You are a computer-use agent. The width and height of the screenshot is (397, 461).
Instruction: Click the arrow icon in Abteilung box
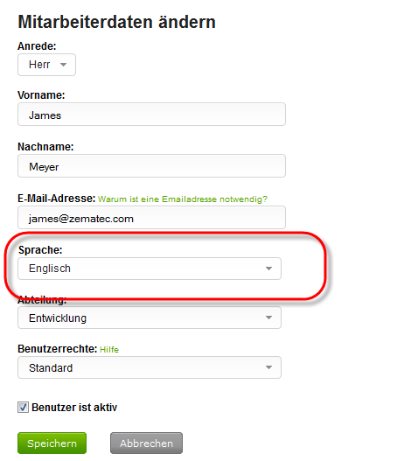(268, 318)
